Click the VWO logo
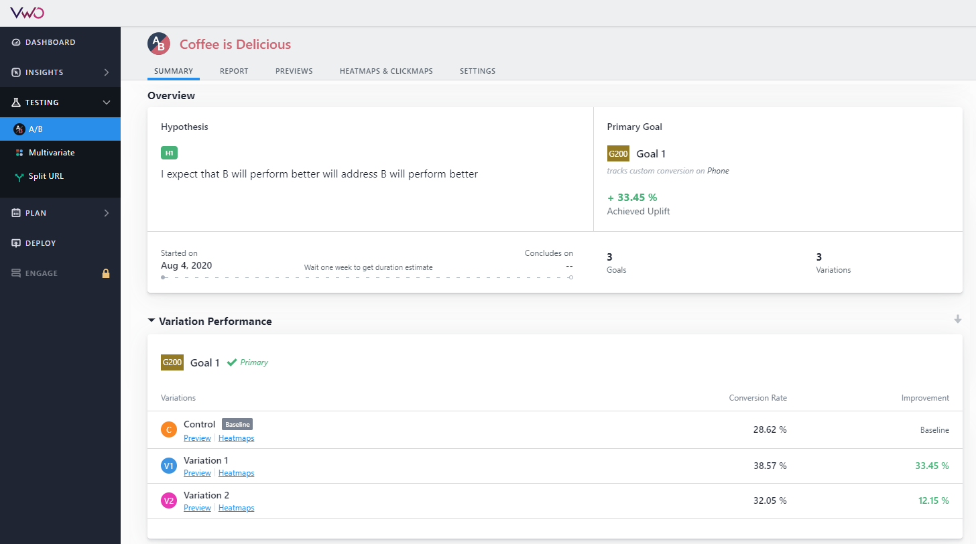This screenshot has height=544, width=976. point(27,12)
